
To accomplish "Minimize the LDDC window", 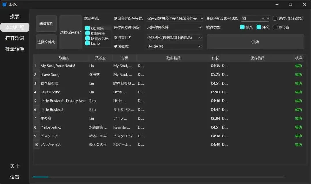I will pyautogui.click(x=277, y=4).
